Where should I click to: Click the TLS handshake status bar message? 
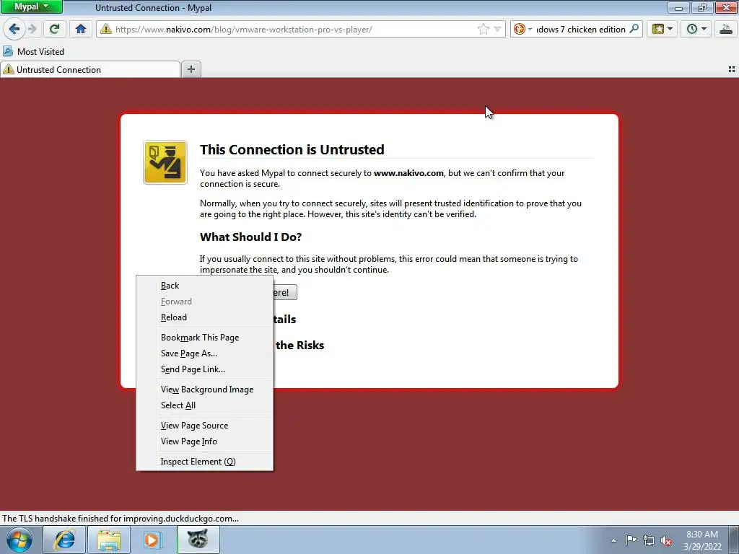coord(121,518)
